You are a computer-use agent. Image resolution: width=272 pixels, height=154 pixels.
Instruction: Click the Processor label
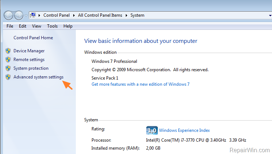tap(101, 140)
